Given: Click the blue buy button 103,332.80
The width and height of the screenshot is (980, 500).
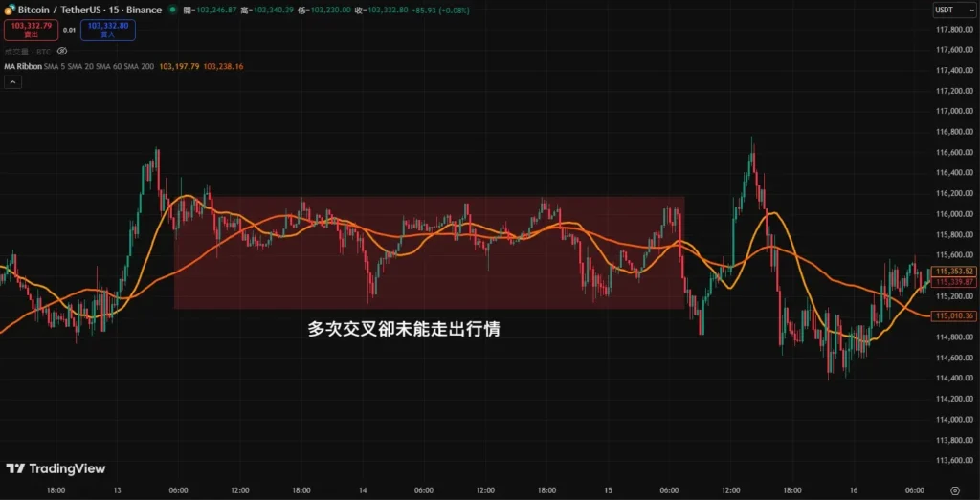Looking at the screenshot, I should [108, 30].
